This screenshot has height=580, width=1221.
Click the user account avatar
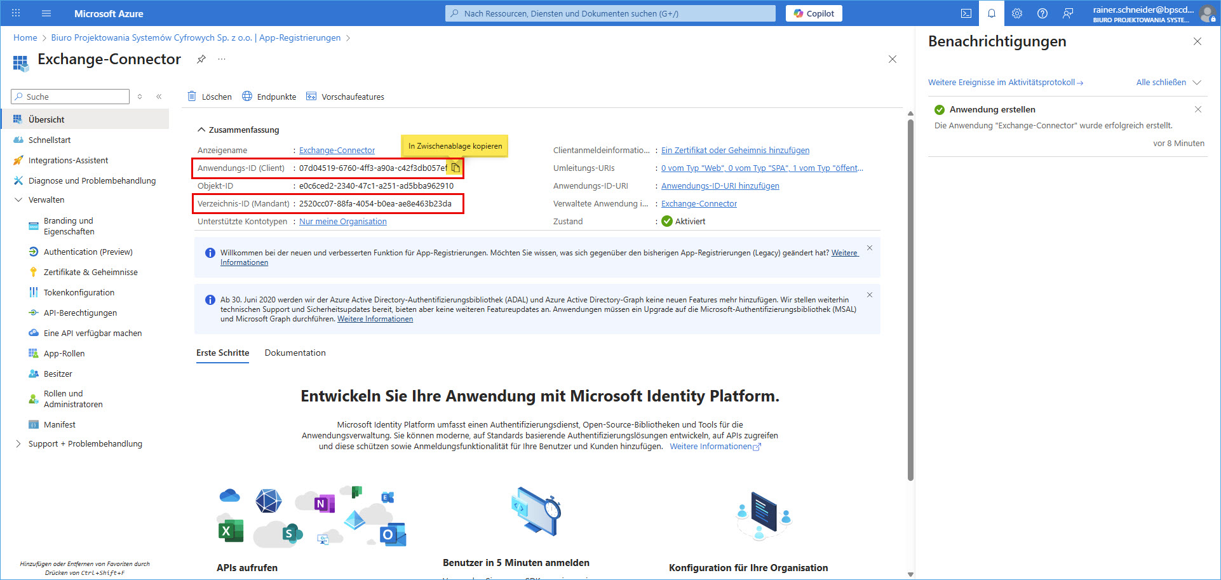click(1208, 14)
